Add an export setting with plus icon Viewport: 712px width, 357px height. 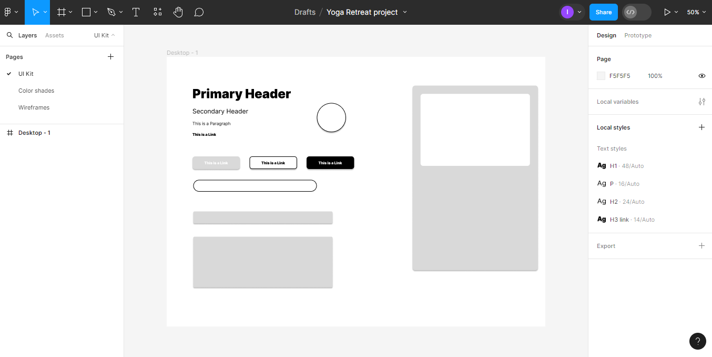coord(701,246)
